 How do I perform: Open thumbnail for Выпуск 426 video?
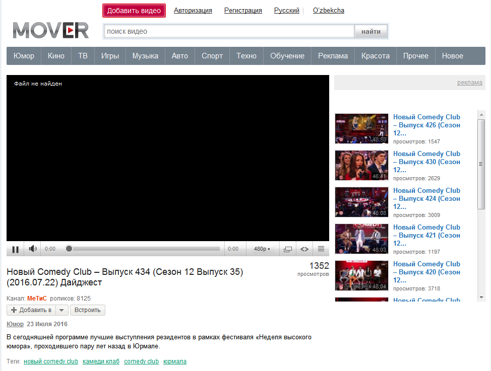click(361, 128)
